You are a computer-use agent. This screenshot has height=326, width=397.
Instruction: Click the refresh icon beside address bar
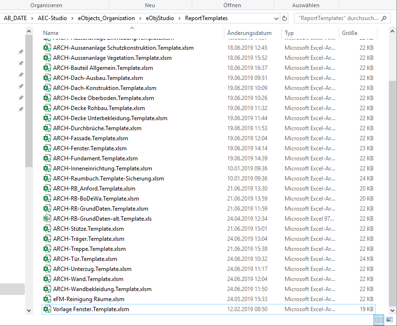[285, 18]
